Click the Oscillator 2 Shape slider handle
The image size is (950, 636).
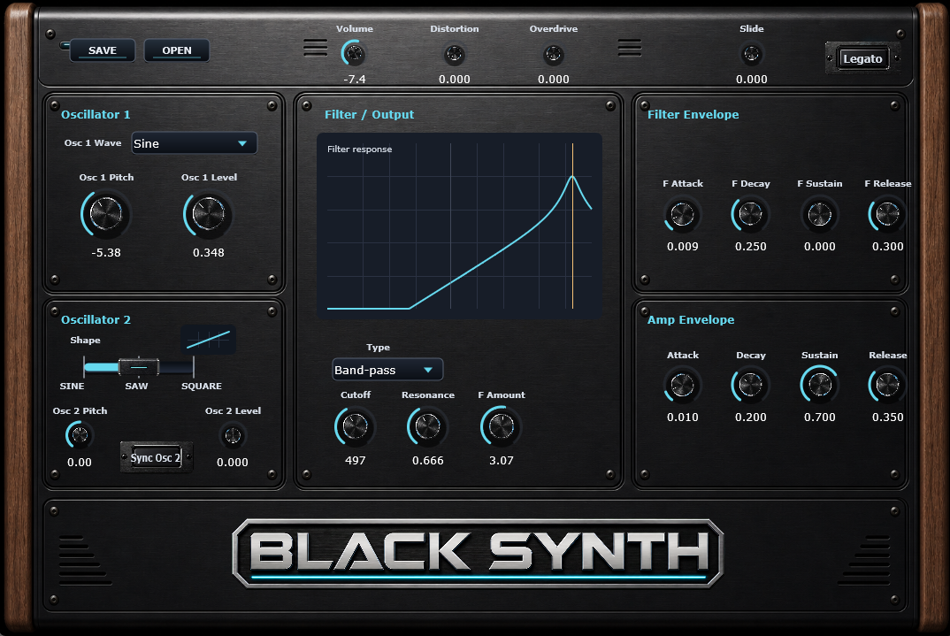coord(139,367)
